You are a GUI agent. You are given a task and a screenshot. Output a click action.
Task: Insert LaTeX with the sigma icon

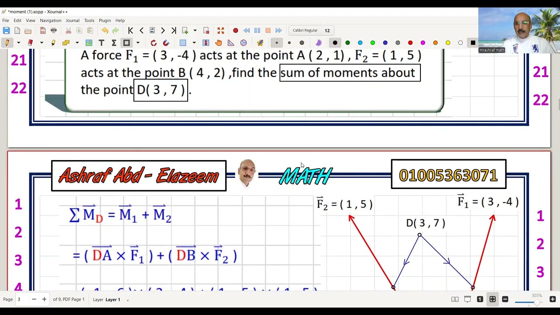coord(114,43)
